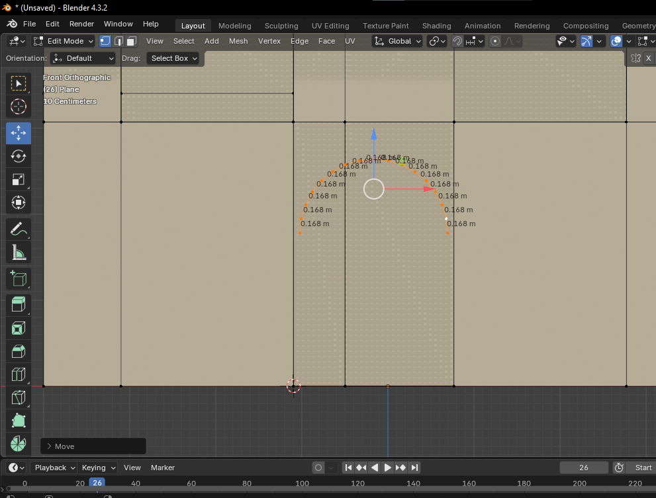Toggle proportional editing
656x498 pixels.
tap(495, 41)
